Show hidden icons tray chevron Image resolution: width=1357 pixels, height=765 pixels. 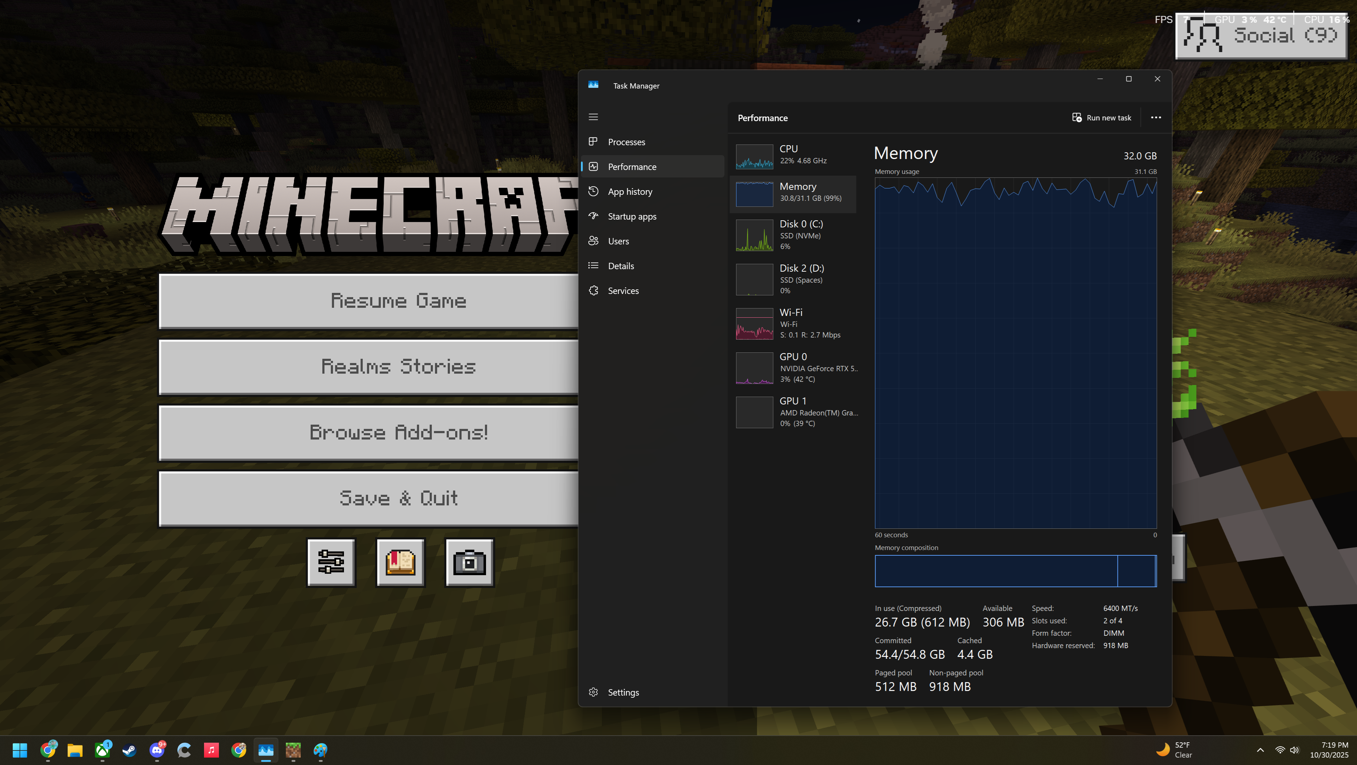coord(1260,750)
